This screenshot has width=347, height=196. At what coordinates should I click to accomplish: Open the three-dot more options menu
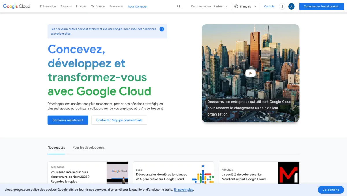pyautogui.click(x=282, y=6)
